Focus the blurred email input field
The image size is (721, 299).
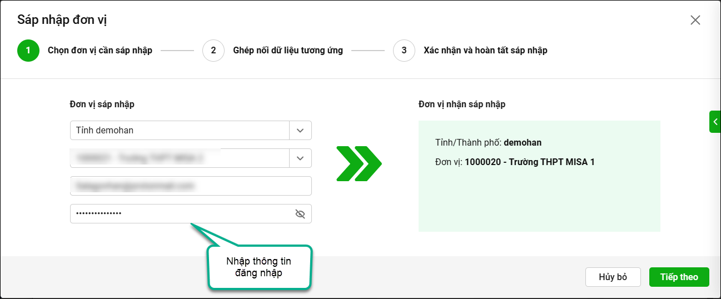(191, 186)
